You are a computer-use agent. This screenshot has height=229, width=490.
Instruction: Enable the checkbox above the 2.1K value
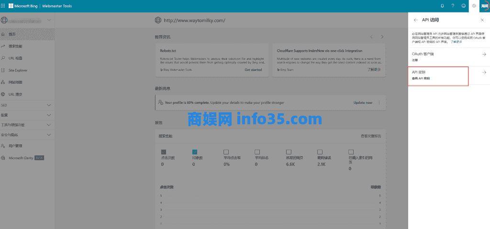(x=320, y=152)
